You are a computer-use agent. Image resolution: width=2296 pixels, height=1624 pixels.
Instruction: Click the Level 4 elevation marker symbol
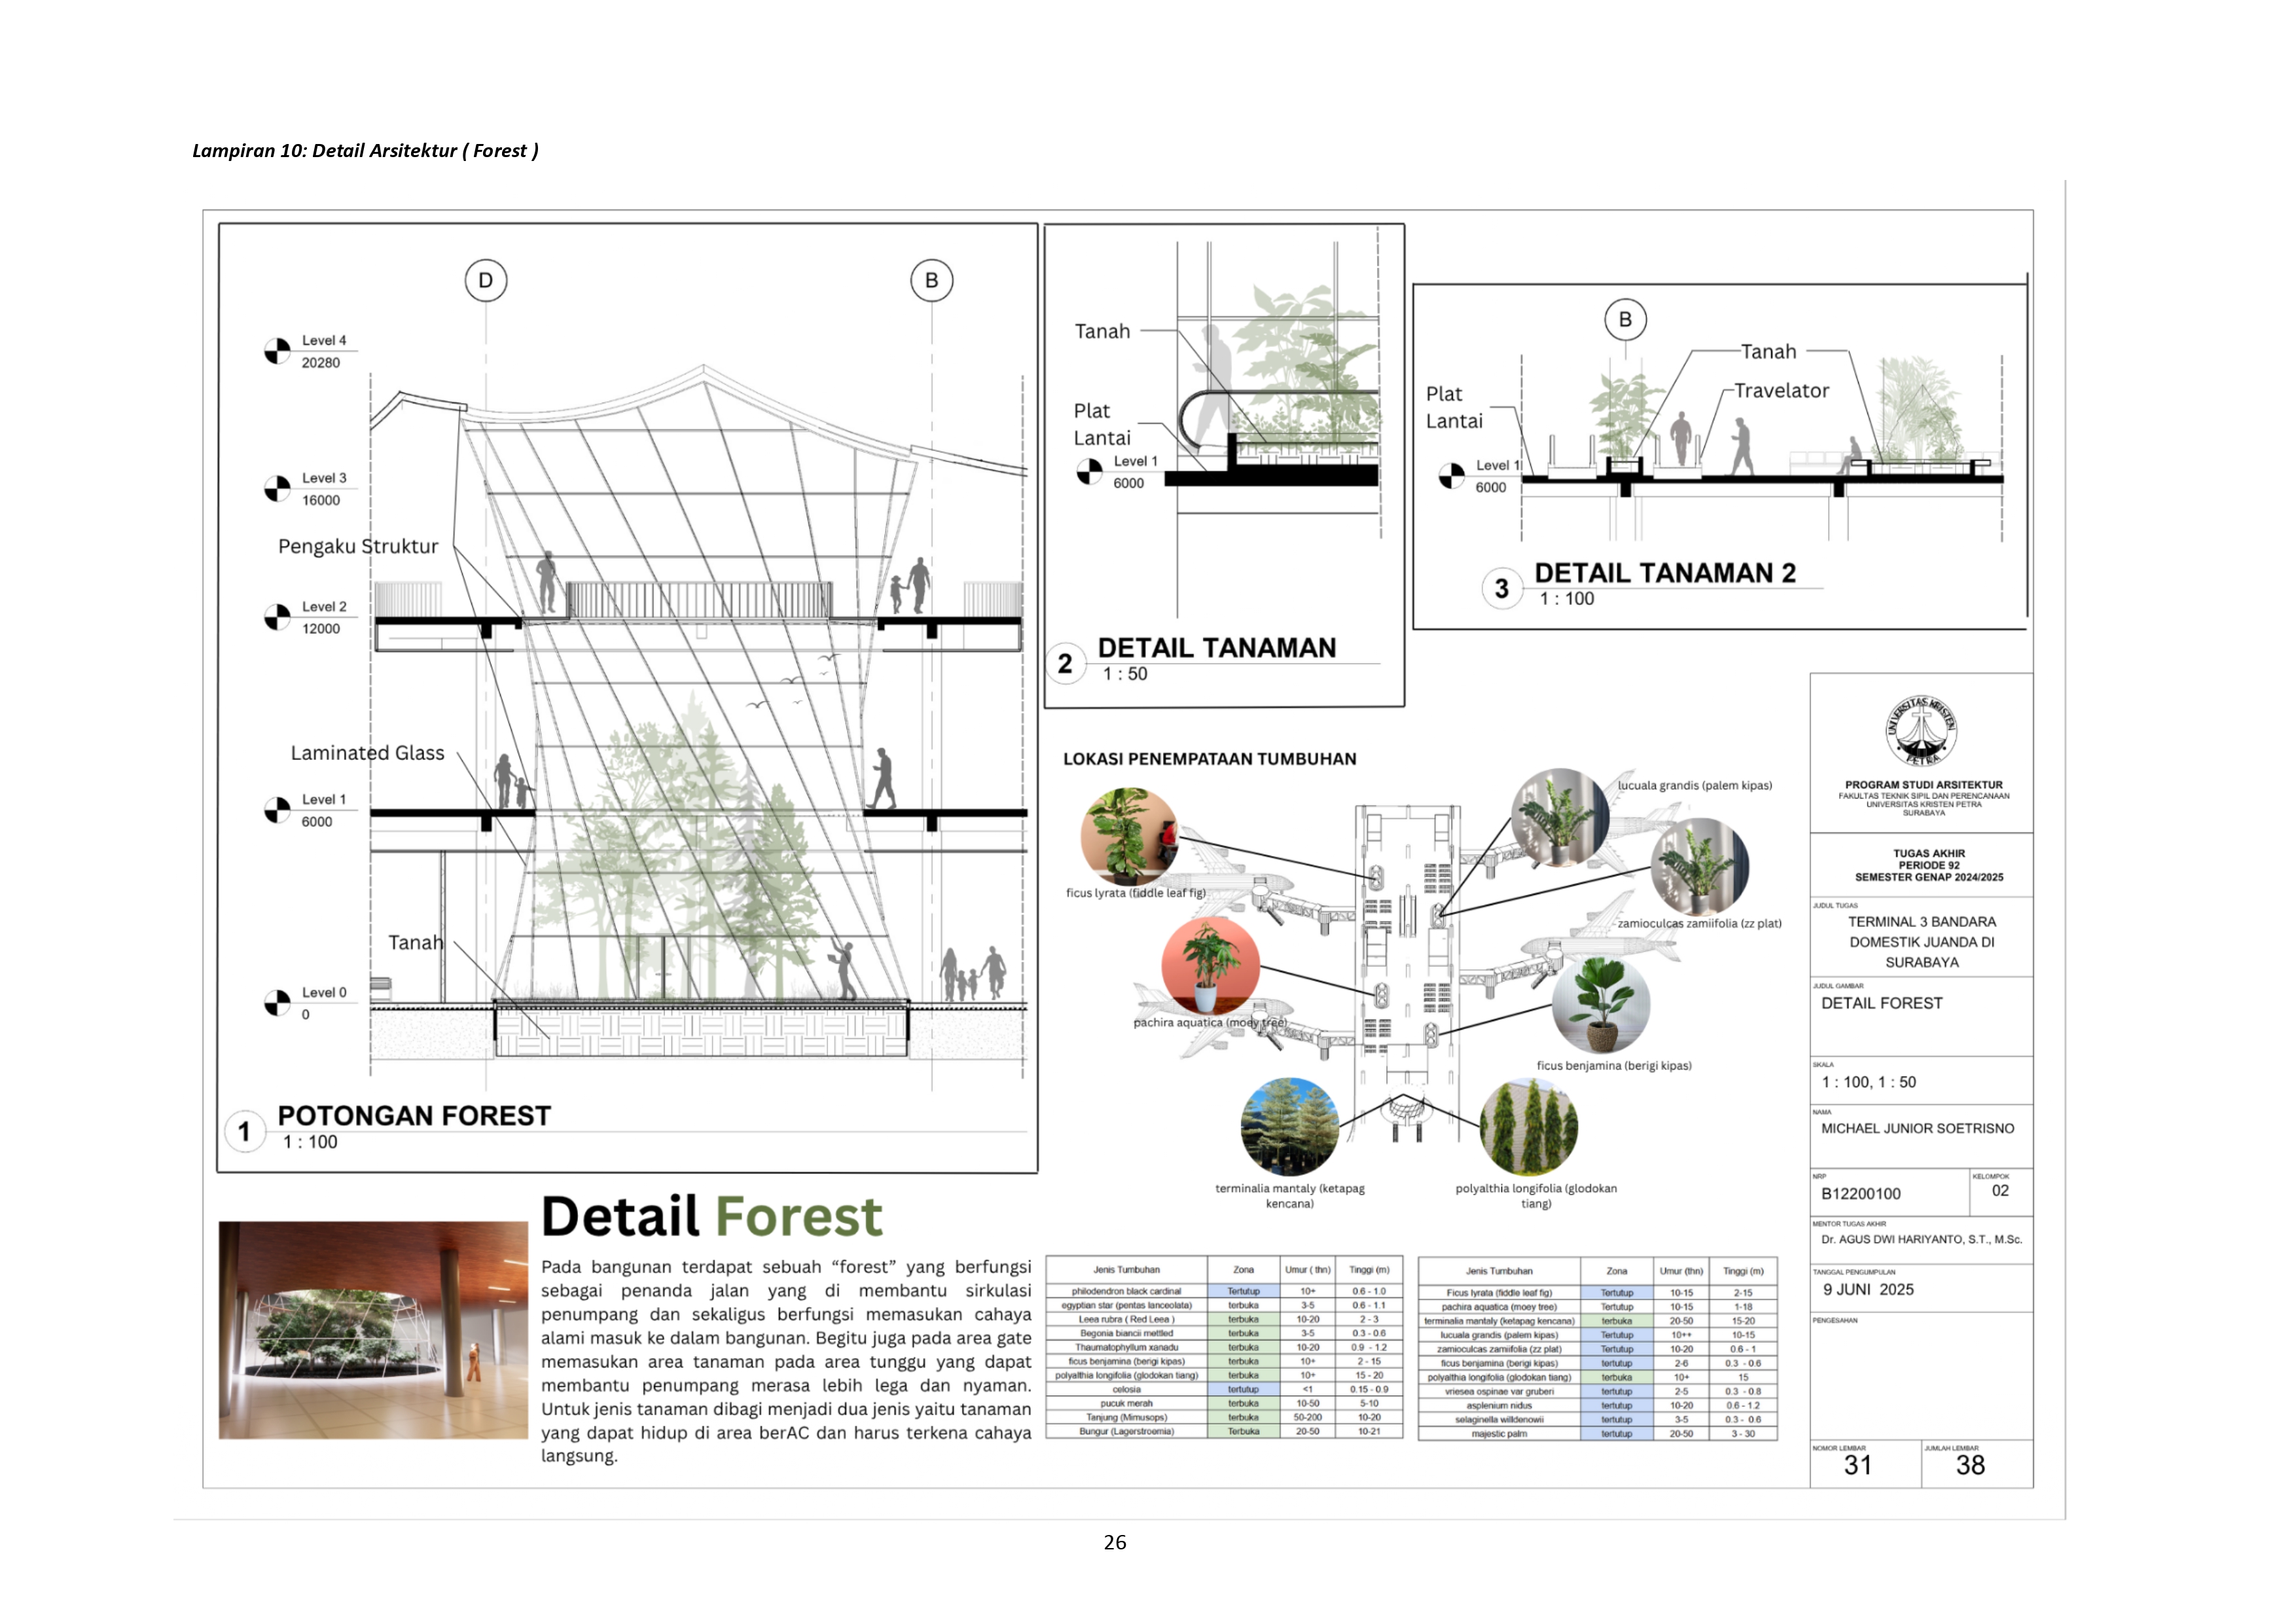277,351
